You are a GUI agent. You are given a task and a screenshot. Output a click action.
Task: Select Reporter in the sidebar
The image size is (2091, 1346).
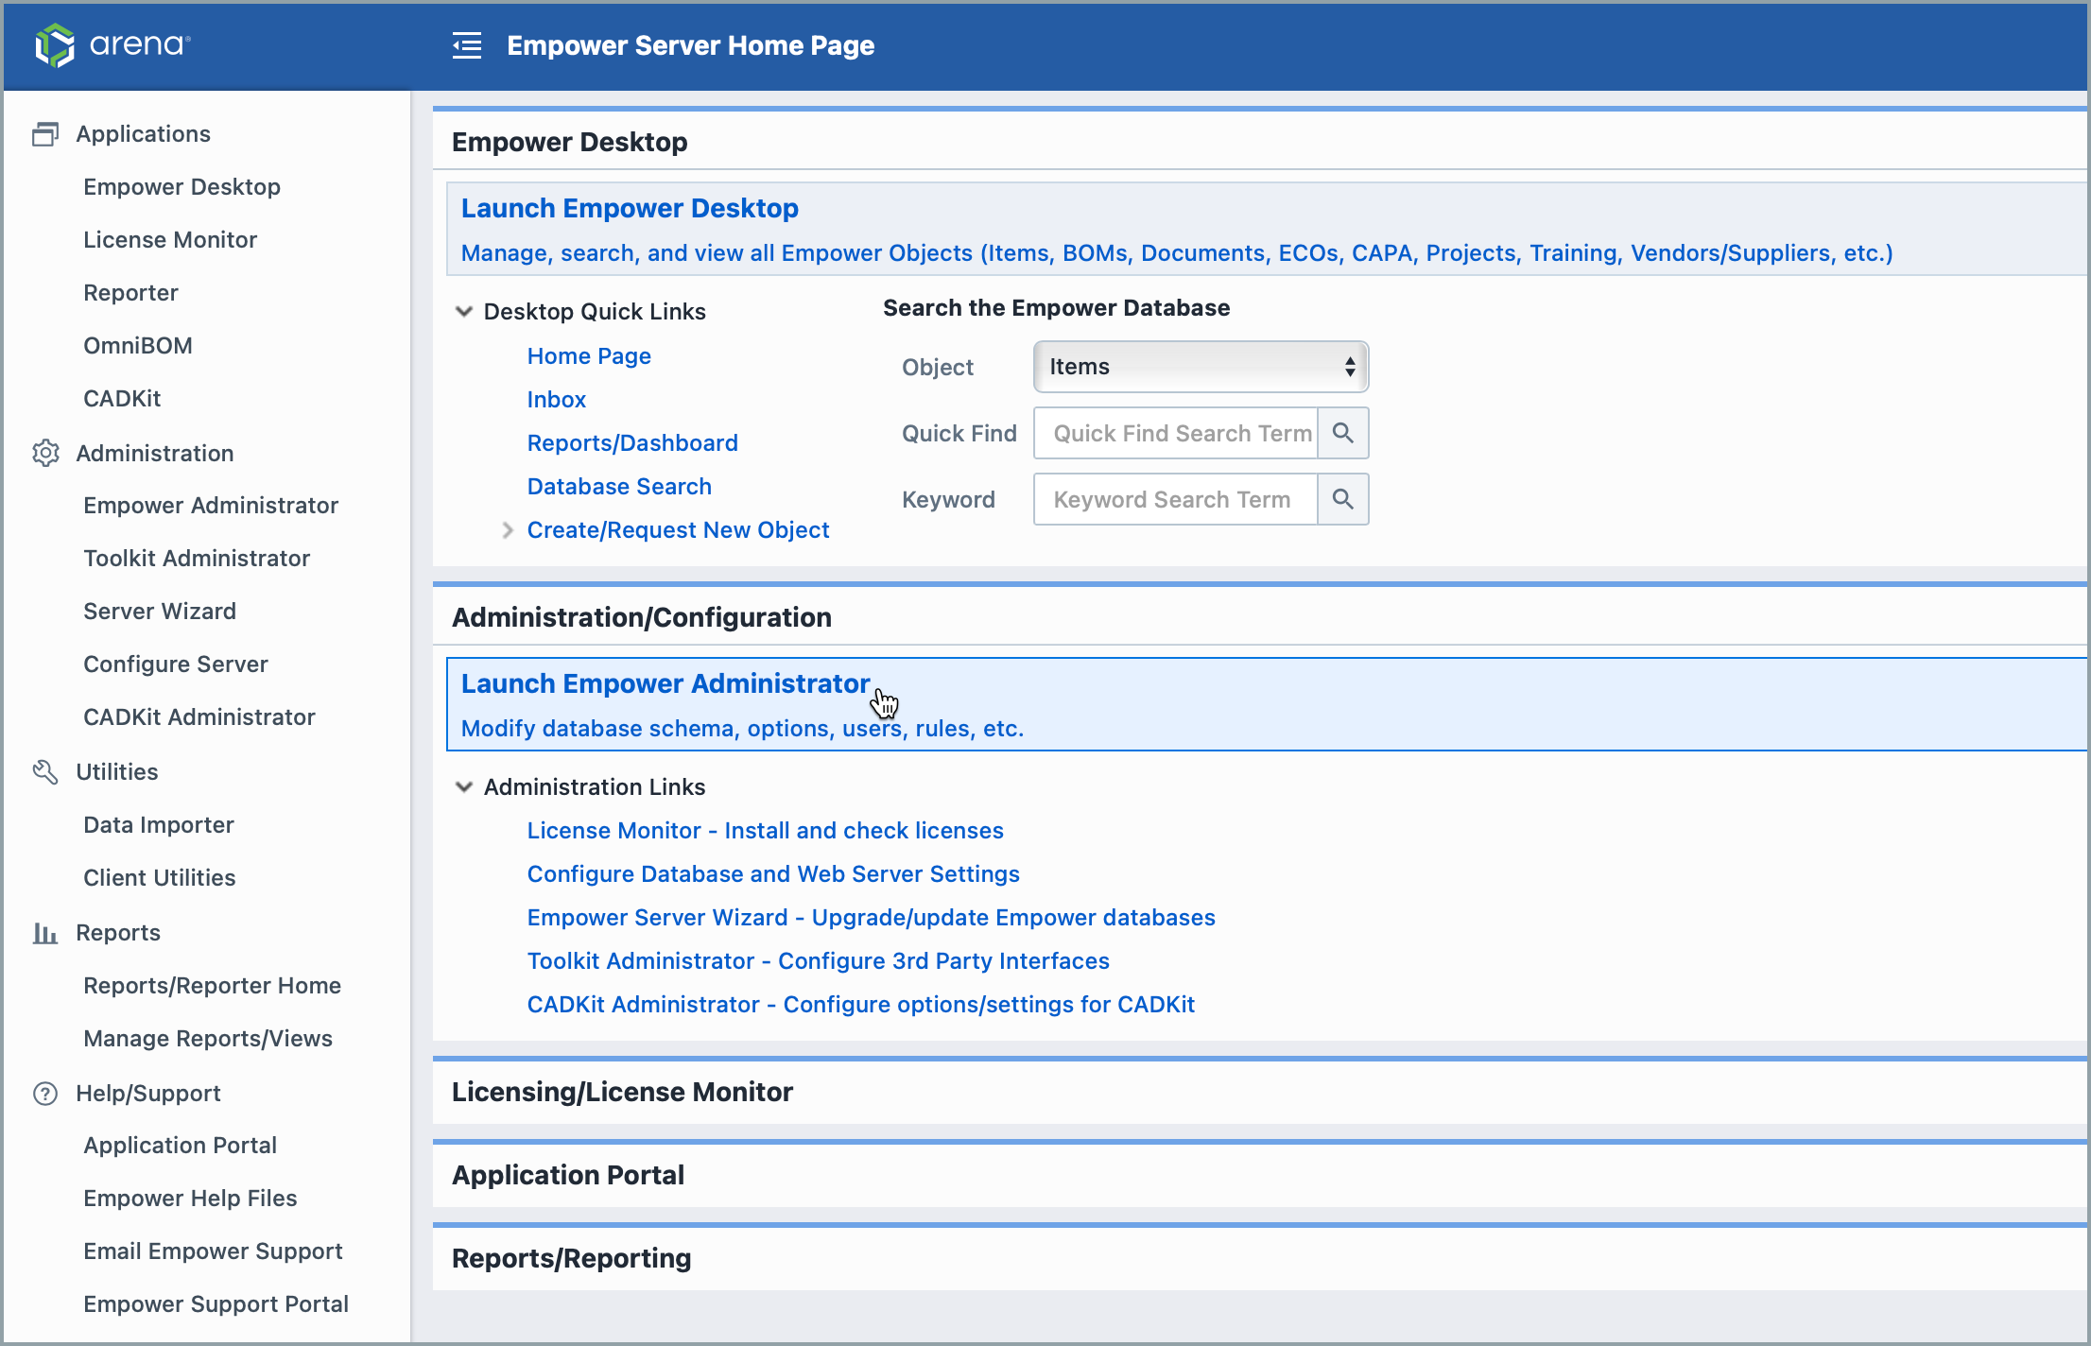(x=130, y=293)
